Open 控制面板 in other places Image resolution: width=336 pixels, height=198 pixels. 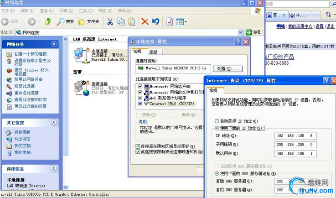click(22, 132)
